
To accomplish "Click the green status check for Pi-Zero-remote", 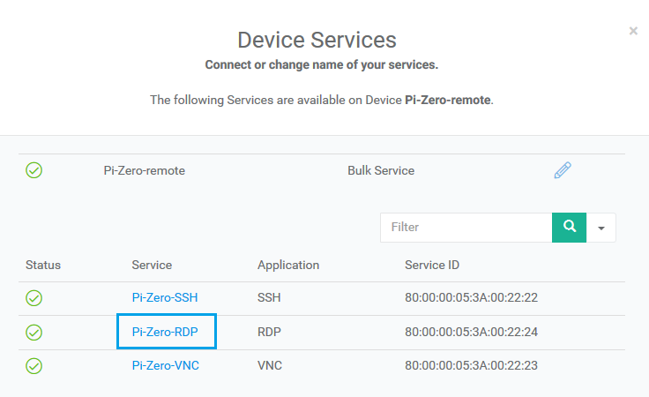I will pos(34,170).
